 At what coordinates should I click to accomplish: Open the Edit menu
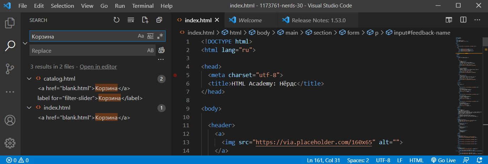(x=39, y=6)
